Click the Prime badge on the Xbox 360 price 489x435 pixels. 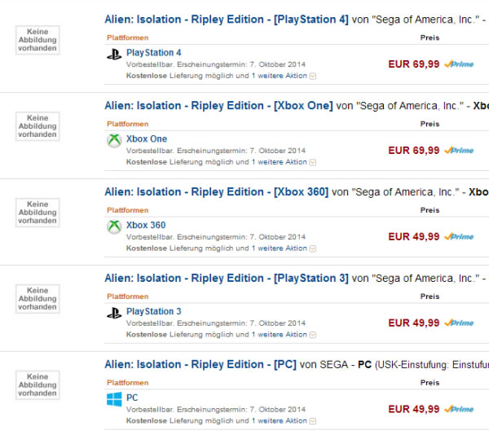tap(459, 237)
